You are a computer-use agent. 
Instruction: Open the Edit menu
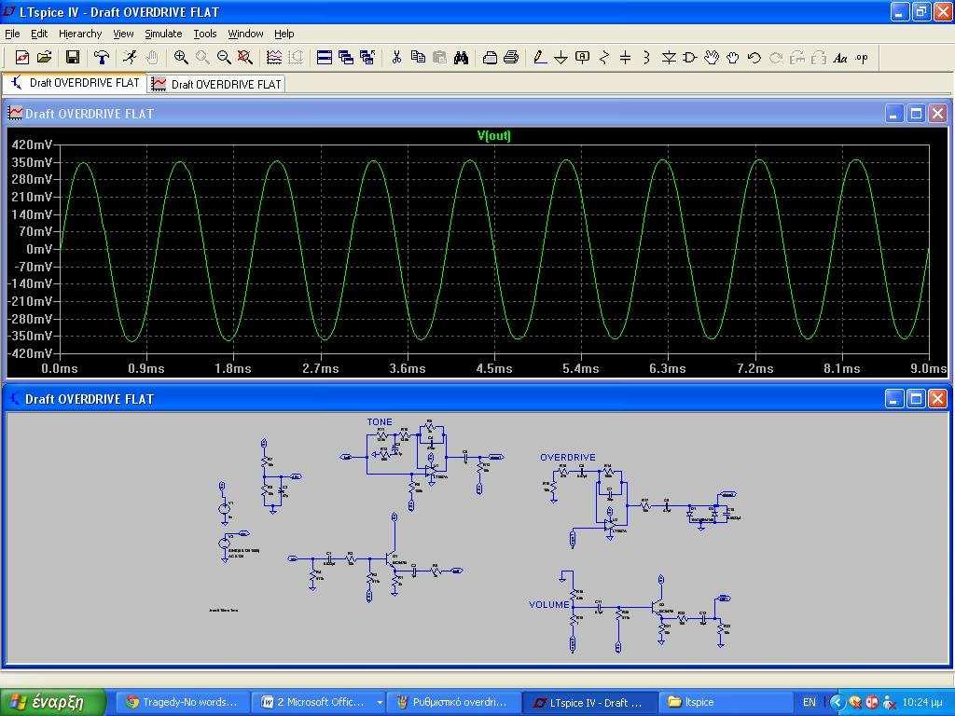point(39,34)
